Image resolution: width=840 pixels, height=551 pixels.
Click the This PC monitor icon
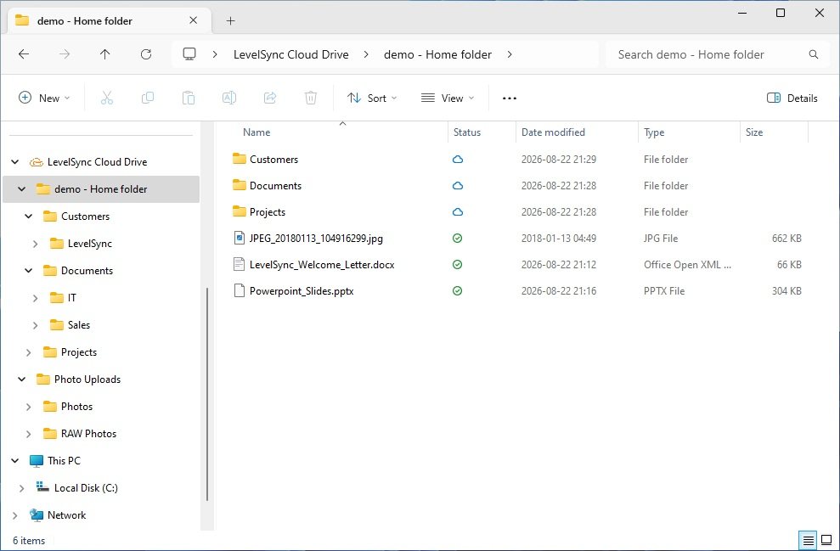pyautogui.click(x=36, y=460)
